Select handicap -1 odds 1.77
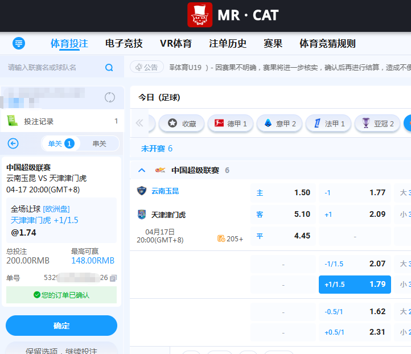This screenshot has height=354, width=411. tap(355, 192)
